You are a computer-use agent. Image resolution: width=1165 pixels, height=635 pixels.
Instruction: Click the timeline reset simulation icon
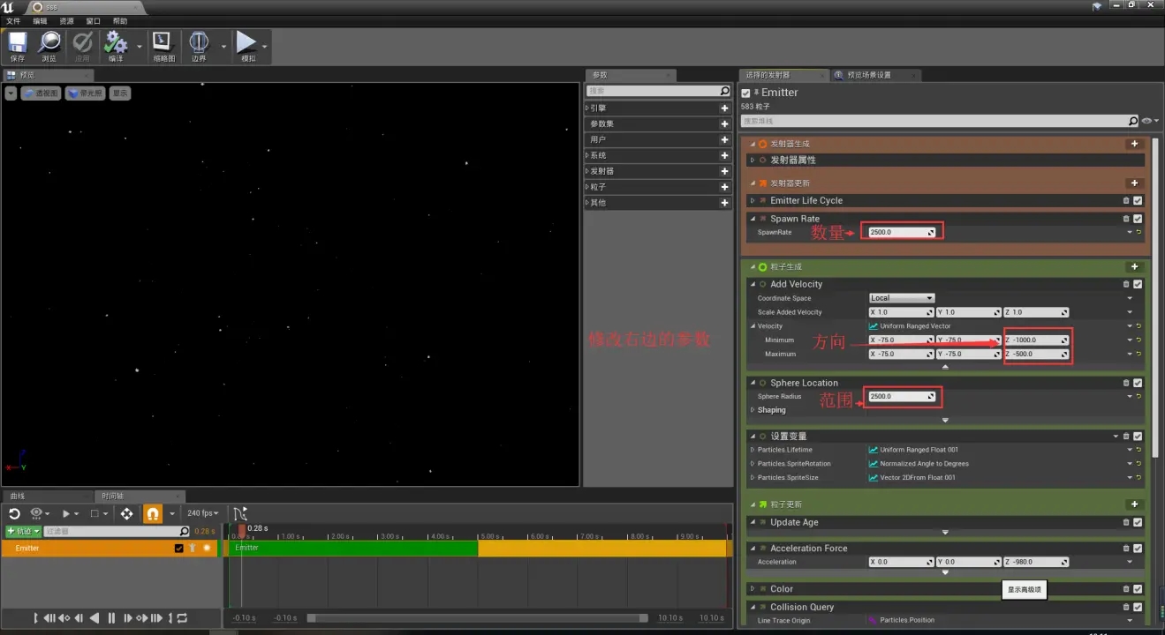[14, 513]
